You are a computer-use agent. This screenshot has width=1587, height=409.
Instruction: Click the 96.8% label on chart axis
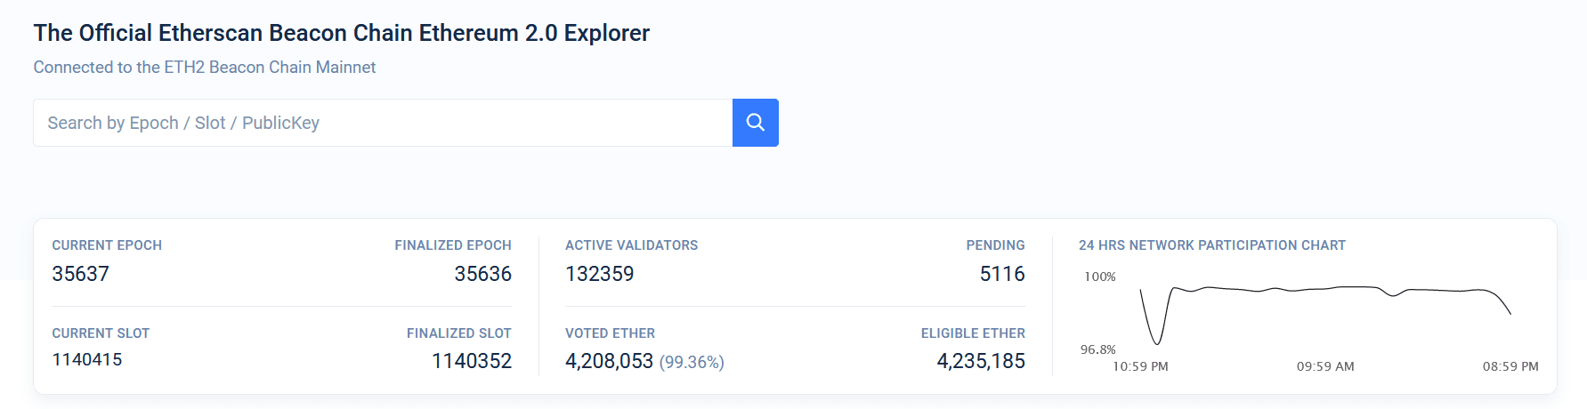coord(1097,349)
